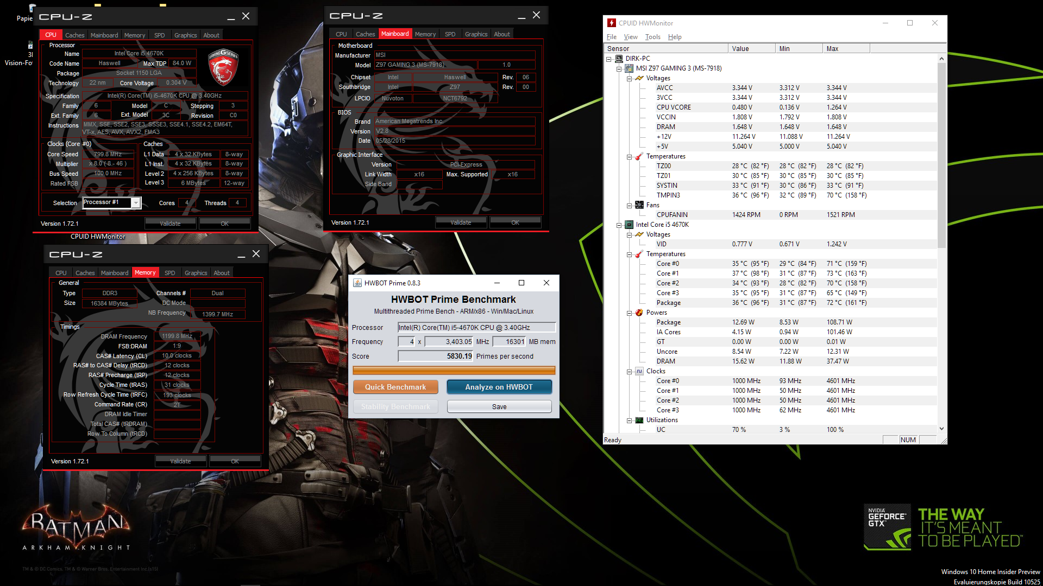1043x586 pixels.
Task: Click the Save button in HWBOT Prime
Action: click(x=499, y=406)
